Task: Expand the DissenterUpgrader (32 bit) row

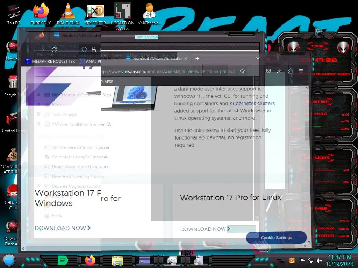Action: click(x=38, y=186)
